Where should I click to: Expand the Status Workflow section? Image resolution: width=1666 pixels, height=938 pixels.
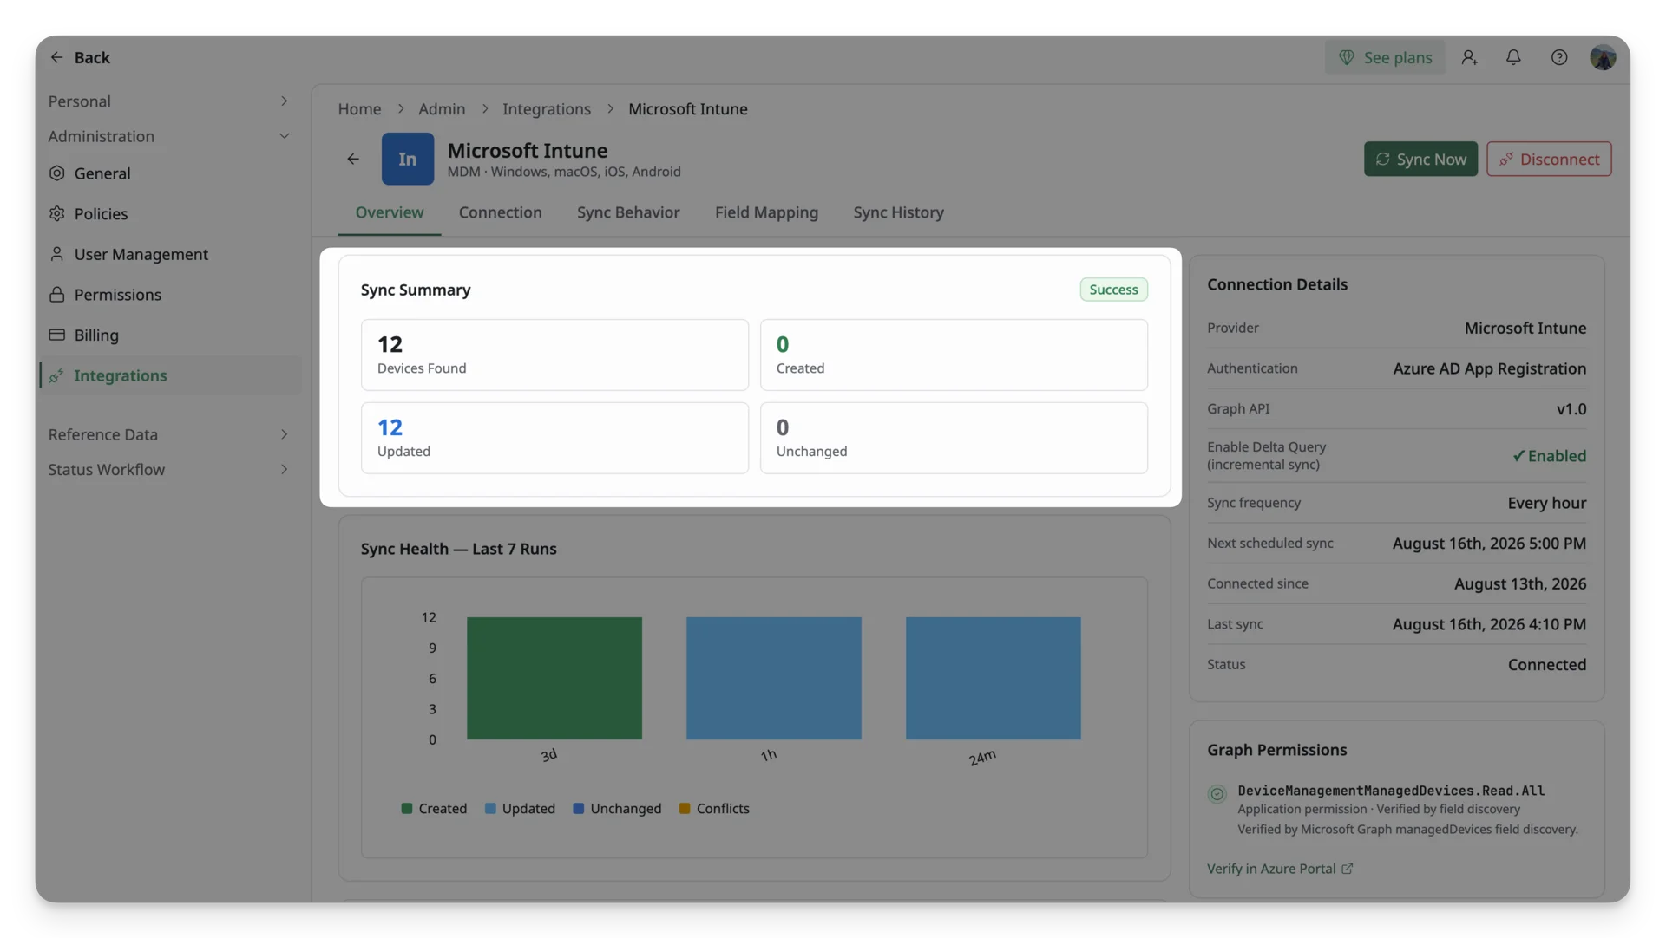[169, 469]
